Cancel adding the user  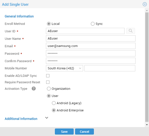tap(84, 132)
